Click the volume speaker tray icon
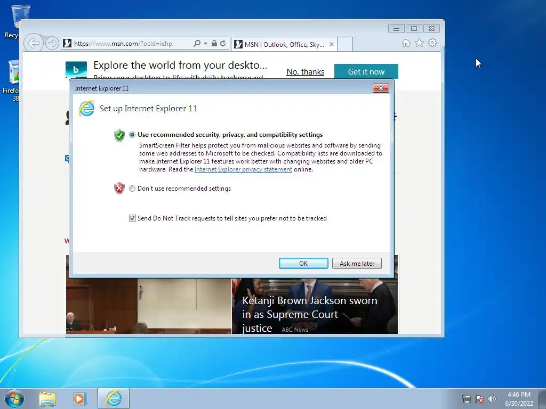This screenshot has width=546, height=409. point(492,399)
